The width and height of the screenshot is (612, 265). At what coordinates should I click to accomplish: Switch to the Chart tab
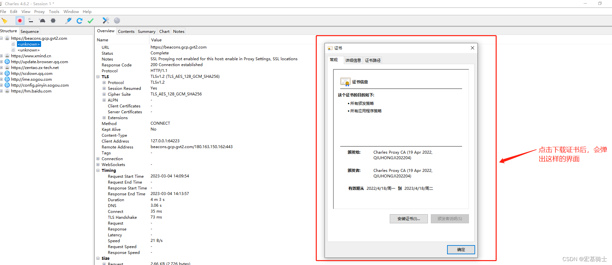pyautogui.click(x=164, y=32)
